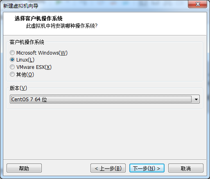Screen dimensions: 210x179
Task: Click the 选择客户机操作系统 heading
Action: click(x=38, y=18)
